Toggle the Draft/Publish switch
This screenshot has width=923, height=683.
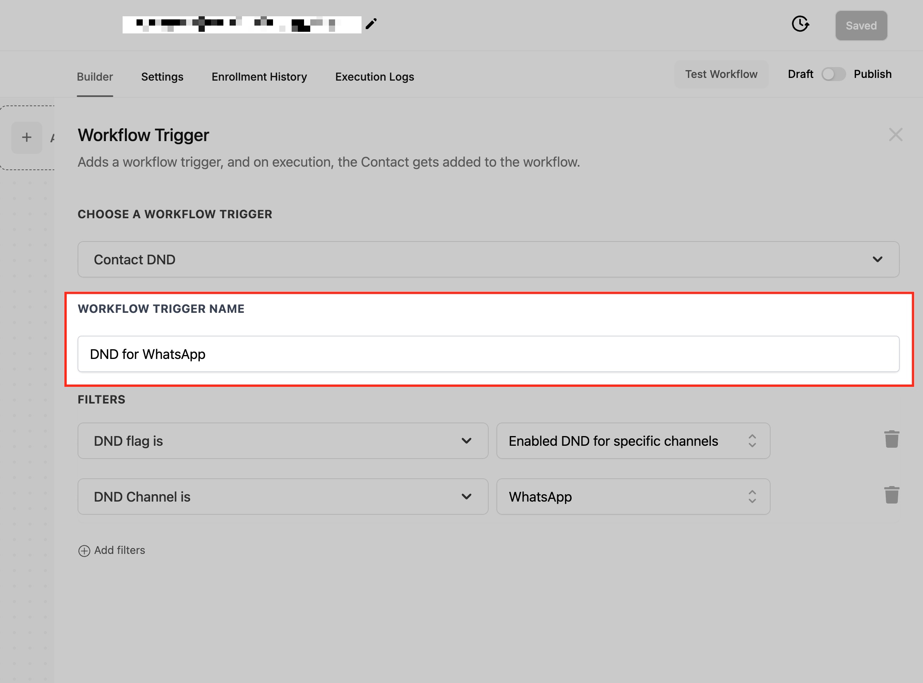pos(833,74)
